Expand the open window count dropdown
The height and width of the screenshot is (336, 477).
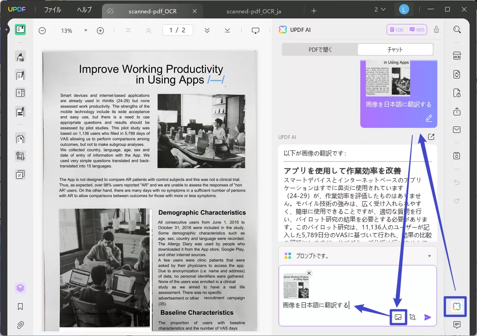380,10
